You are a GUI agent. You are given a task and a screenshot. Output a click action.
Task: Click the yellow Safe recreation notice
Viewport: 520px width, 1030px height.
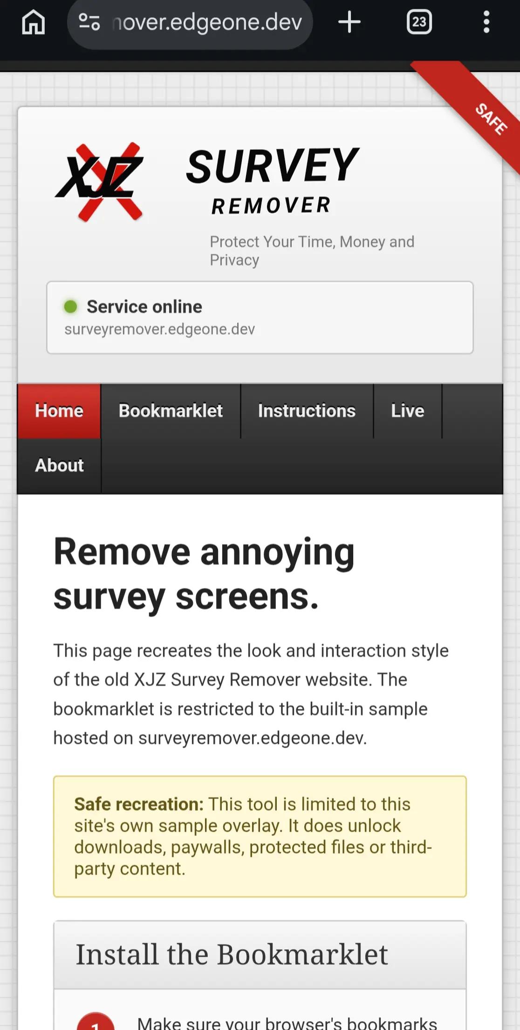pyautogui.click(x=260, y=836)
